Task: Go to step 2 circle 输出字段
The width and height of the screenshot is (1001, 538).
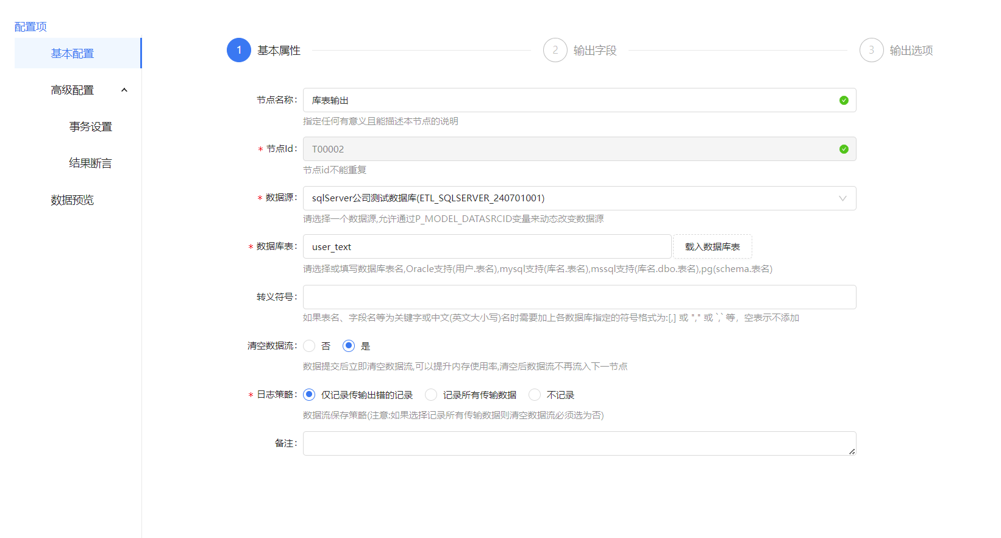Action: [x=555, y=50]
